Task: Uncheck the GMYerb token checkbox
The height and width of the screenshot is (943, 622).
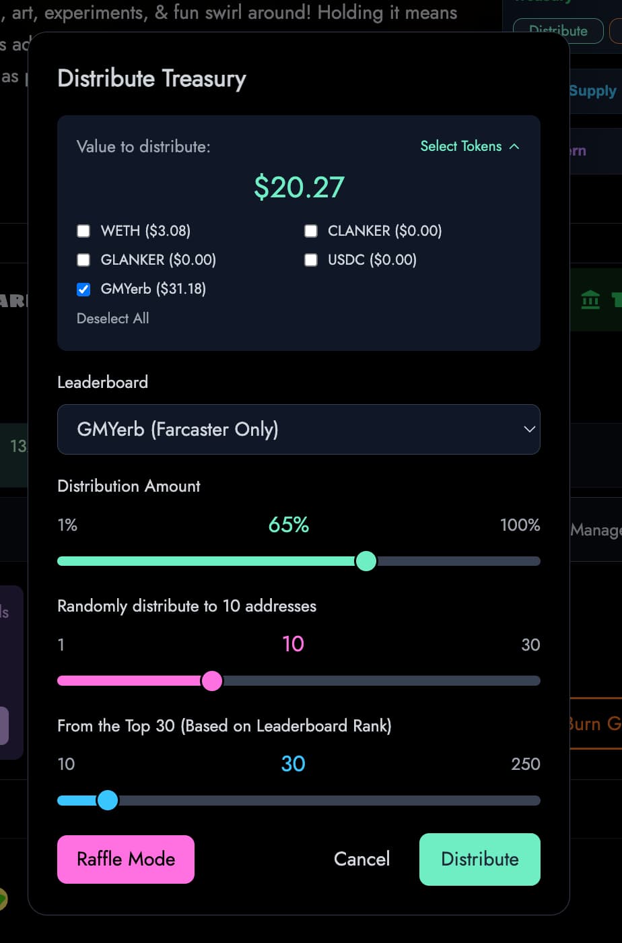Action: (83, 289)
